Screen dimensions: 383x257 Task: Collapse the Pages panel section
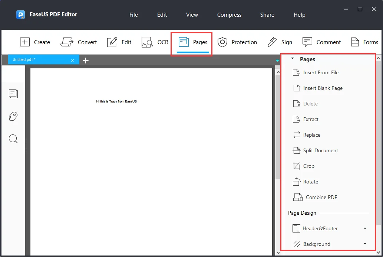click(293, 59)
